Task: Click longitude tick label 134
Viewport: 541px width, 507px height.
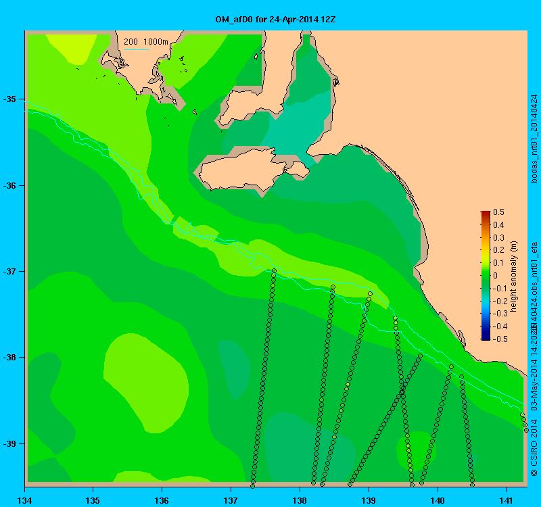Action: point(24,500)
